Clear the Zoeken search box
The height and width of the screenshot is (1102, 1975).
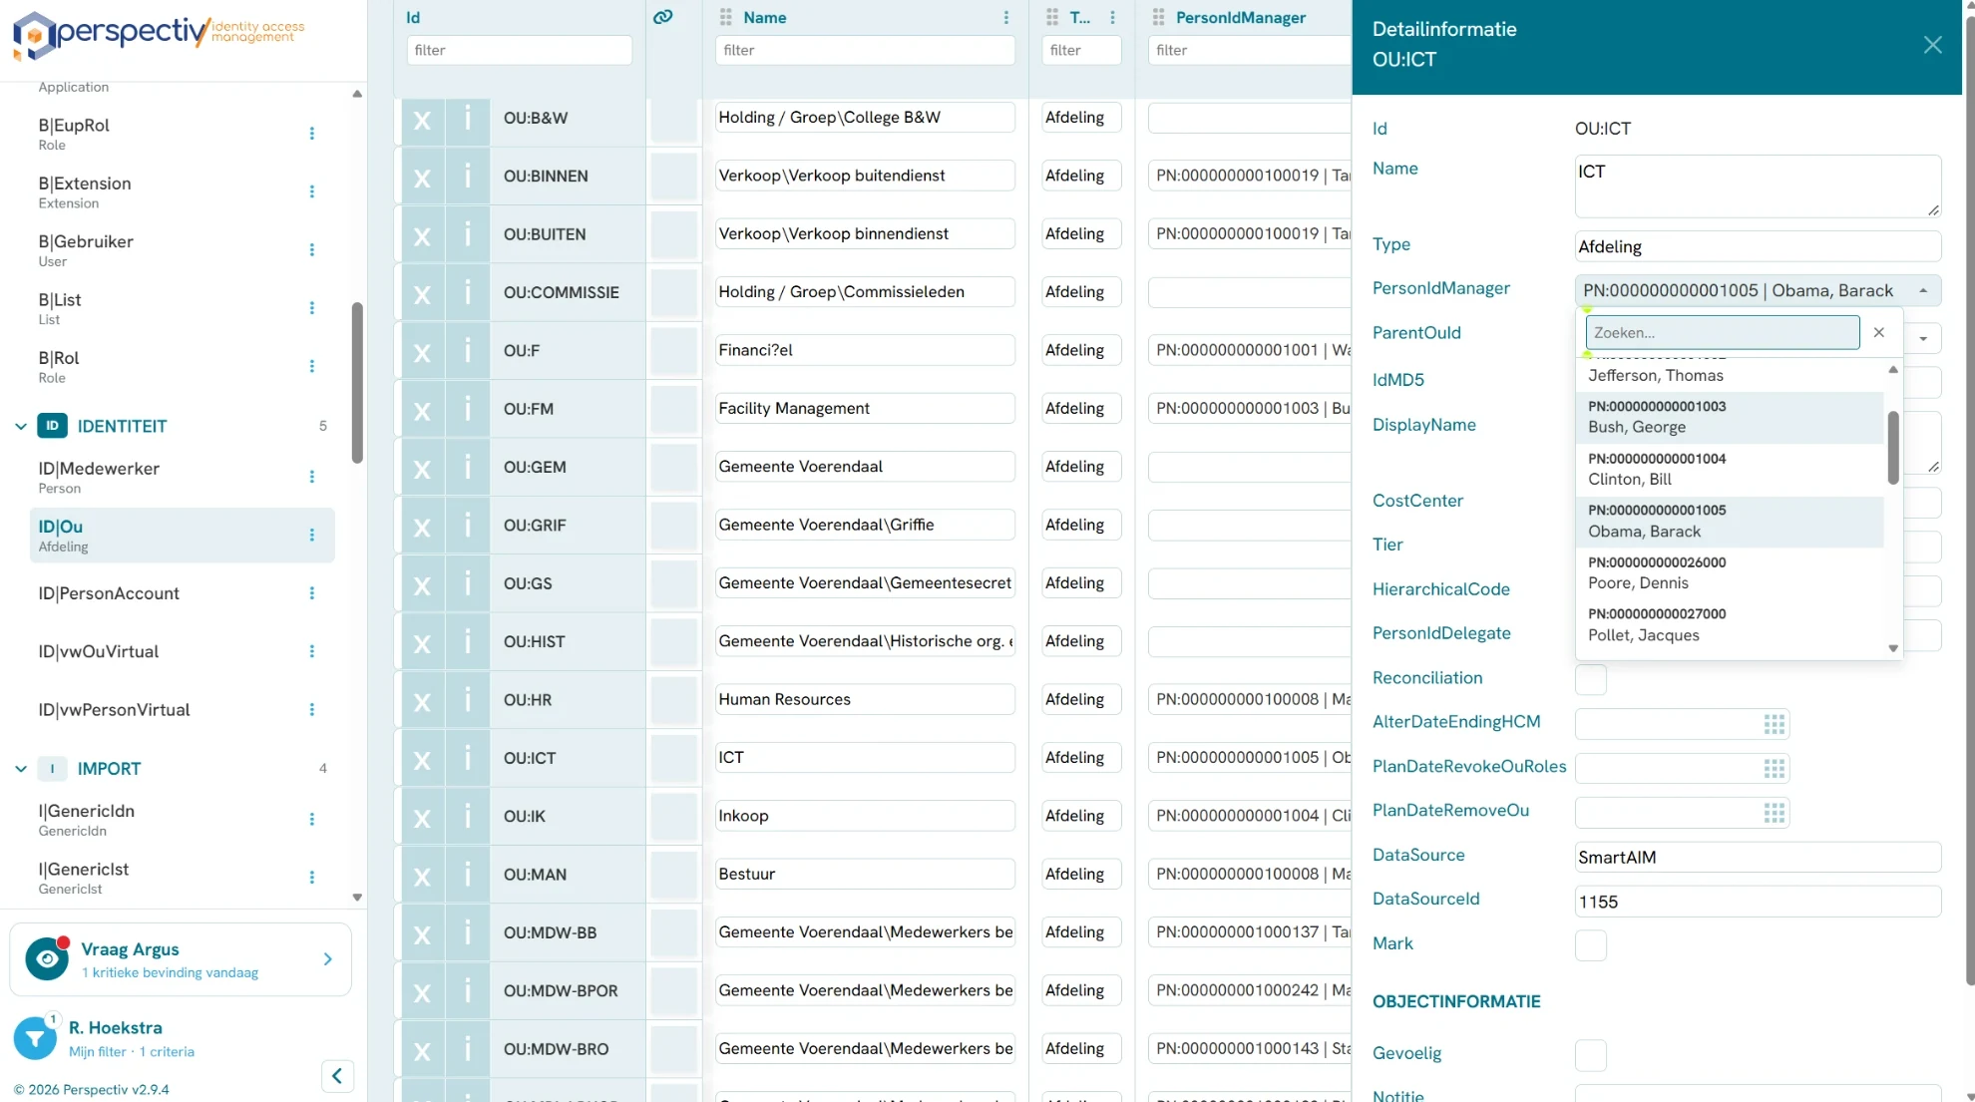1879,333
